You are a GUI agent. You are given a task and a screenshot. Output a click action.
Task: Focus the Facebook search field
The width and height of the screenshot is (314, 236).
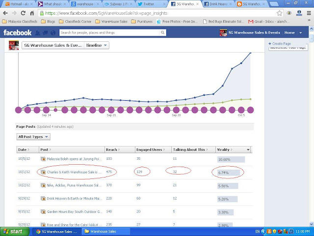(109, 32)
